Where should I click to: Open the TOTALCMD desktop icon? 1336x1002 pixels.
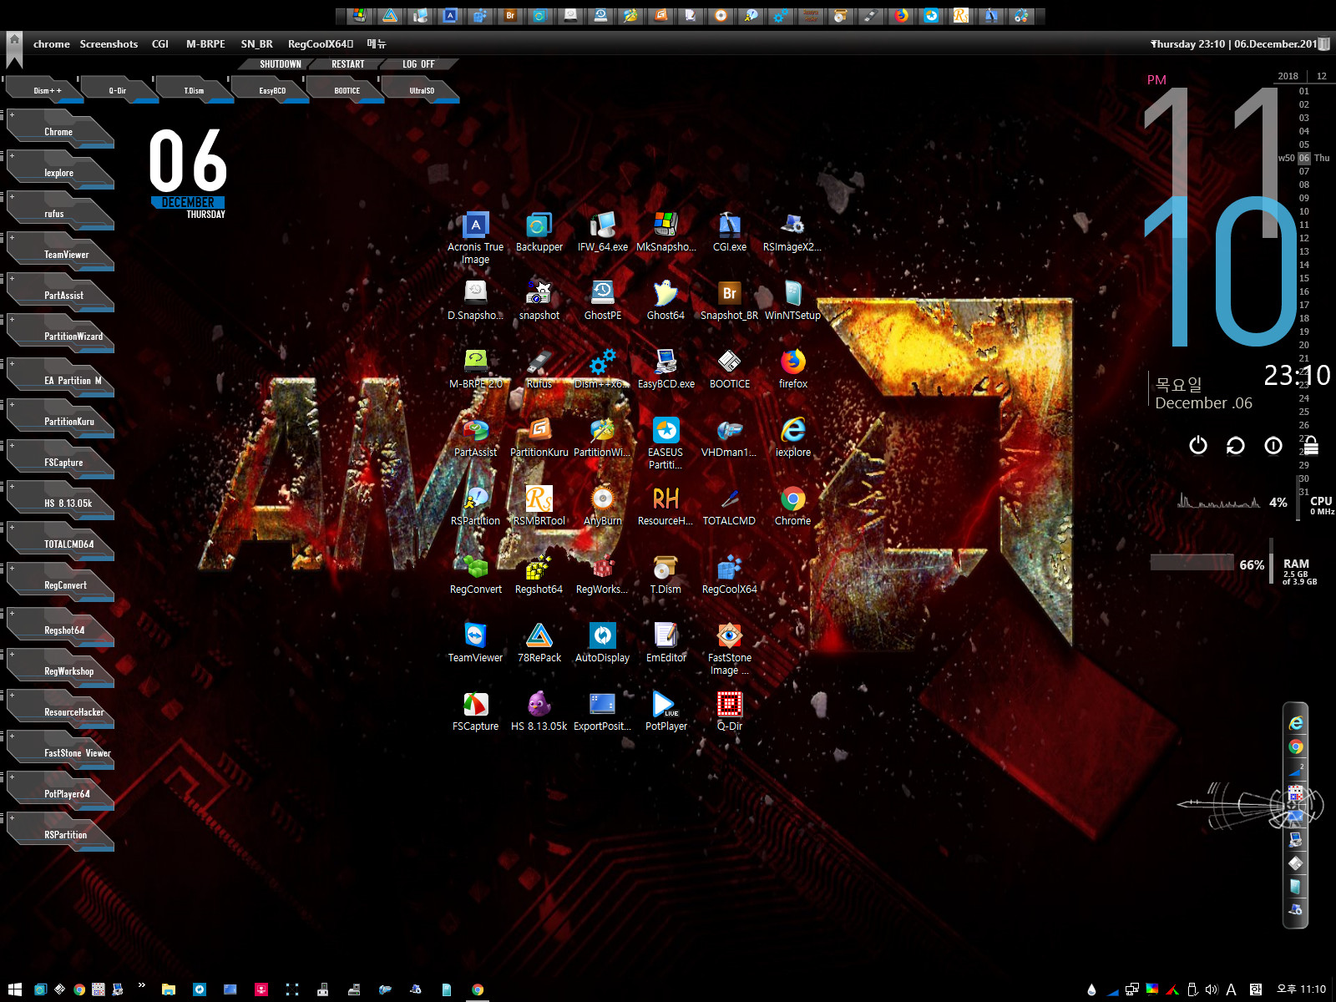click(x=729, y=506)
